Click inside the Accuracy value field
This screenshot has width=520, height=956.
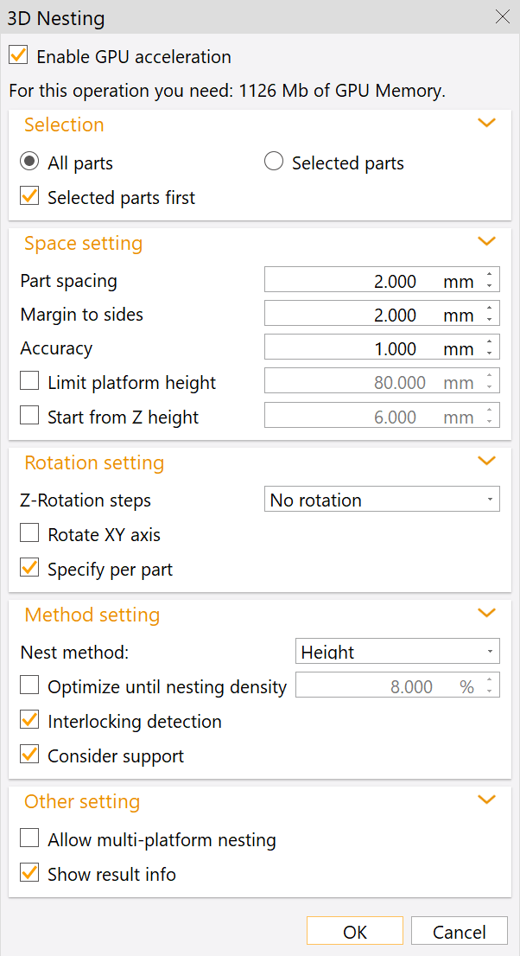click(371, 347)
